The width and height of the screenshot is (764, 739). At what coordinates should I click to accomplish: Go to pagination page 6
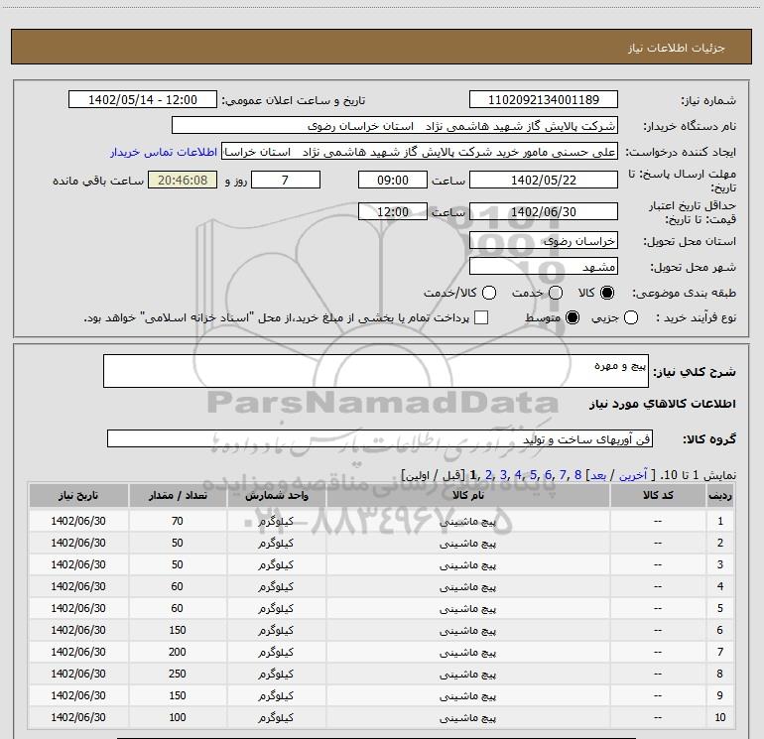[548, 475]
